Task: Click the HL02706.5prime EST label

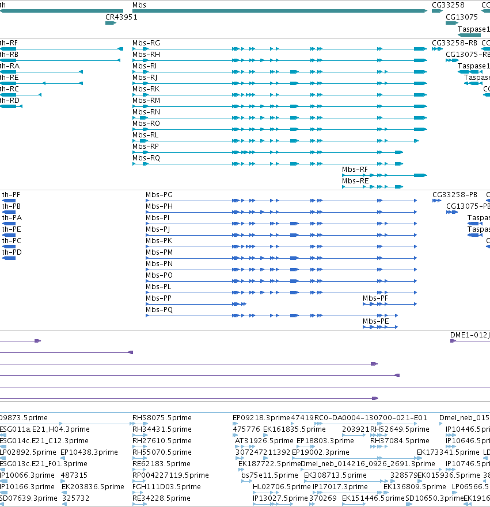Action: (x=282, y=487)
